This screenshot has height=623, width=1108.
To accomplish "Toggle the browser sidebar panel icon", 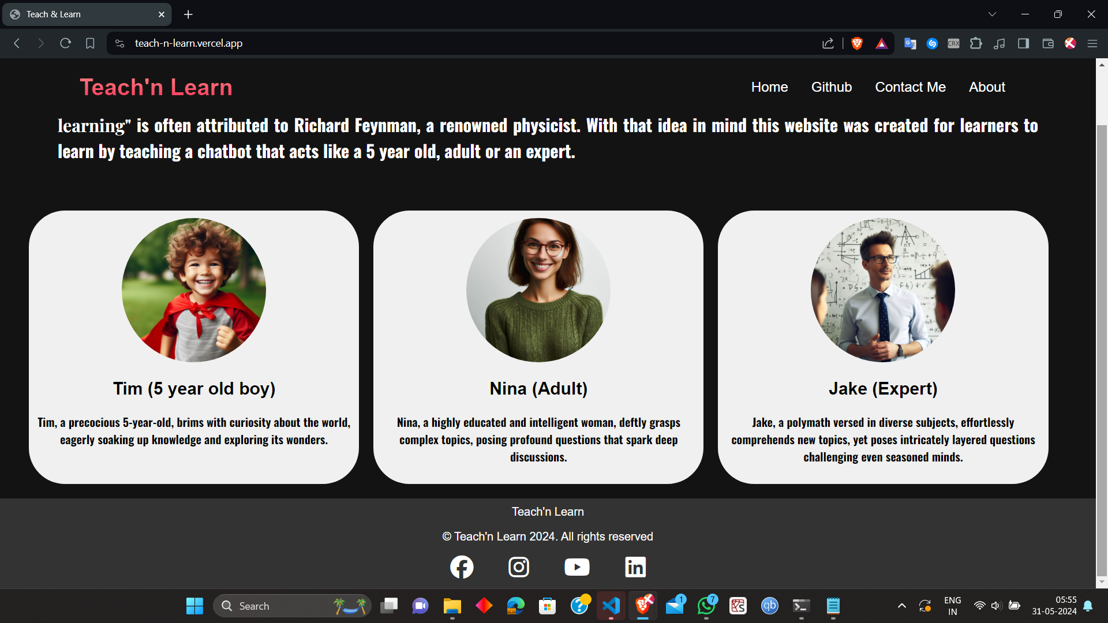I will [x=1023, y=43].
